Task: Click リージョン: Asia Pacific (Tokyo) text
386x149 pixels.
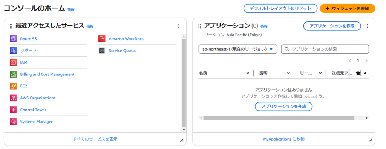Action: (233, 35)
